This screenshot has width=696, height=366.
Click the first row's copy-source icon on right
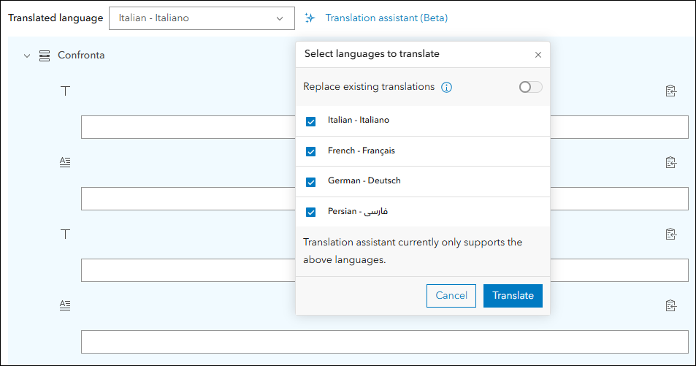[670, 91]
